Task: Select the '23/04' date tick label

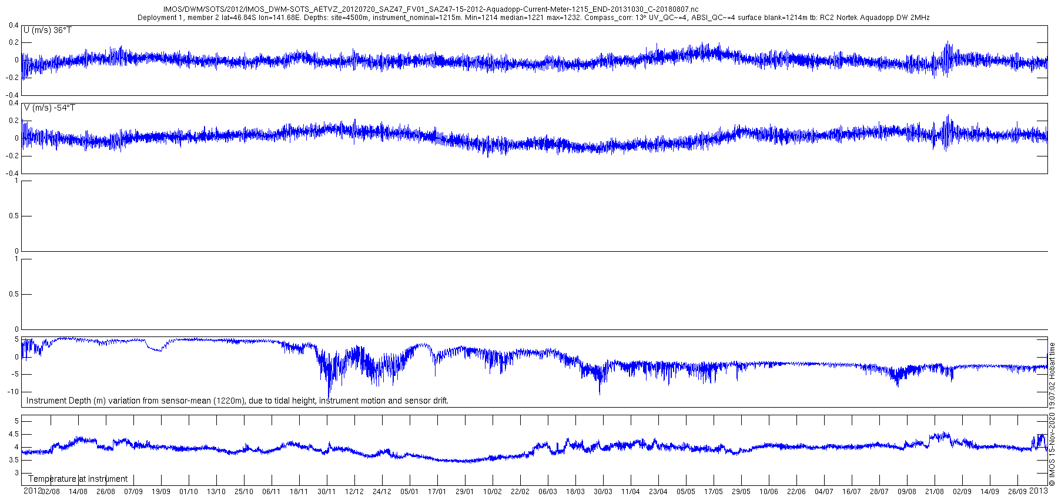Action: pos(658,492)
